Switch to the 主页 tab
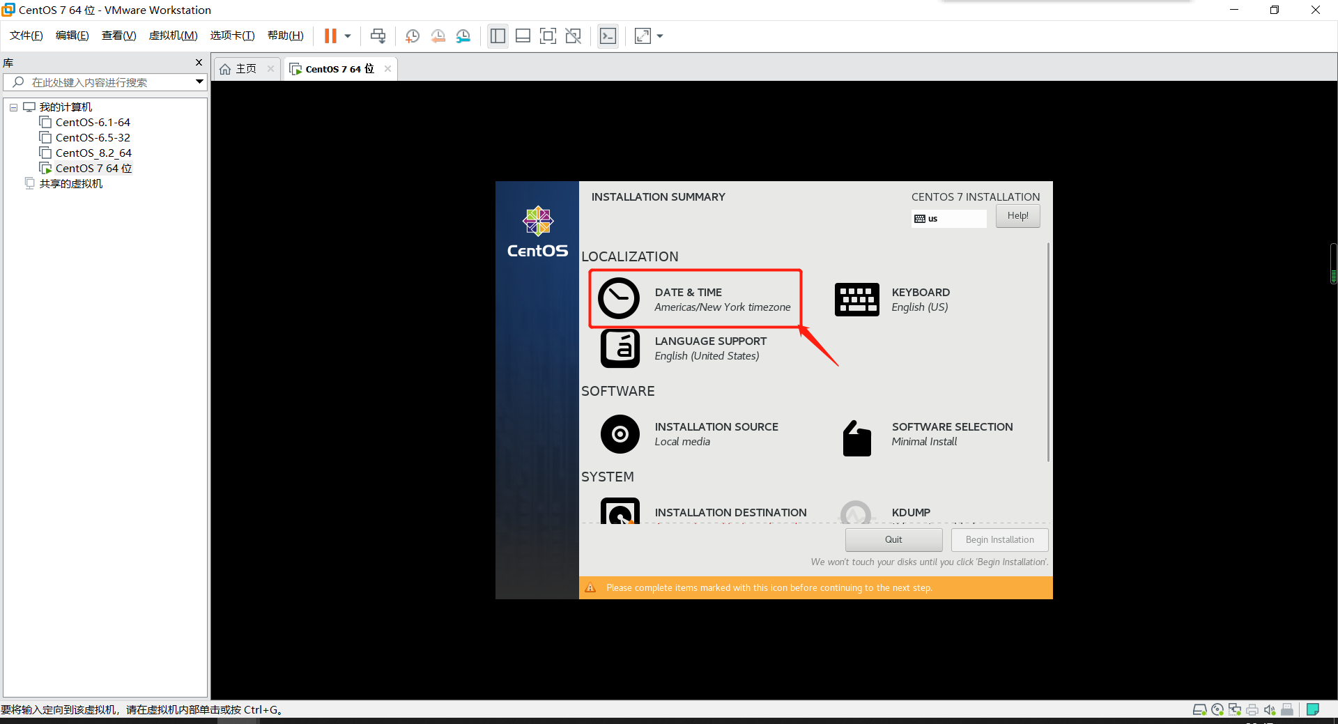This screenshot has height=724, width=1338. [x=243, y=68]
